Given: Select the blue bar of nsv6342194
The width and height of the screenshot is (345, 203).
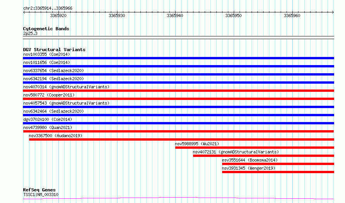Looking at the screenshot, I should 178,83.
